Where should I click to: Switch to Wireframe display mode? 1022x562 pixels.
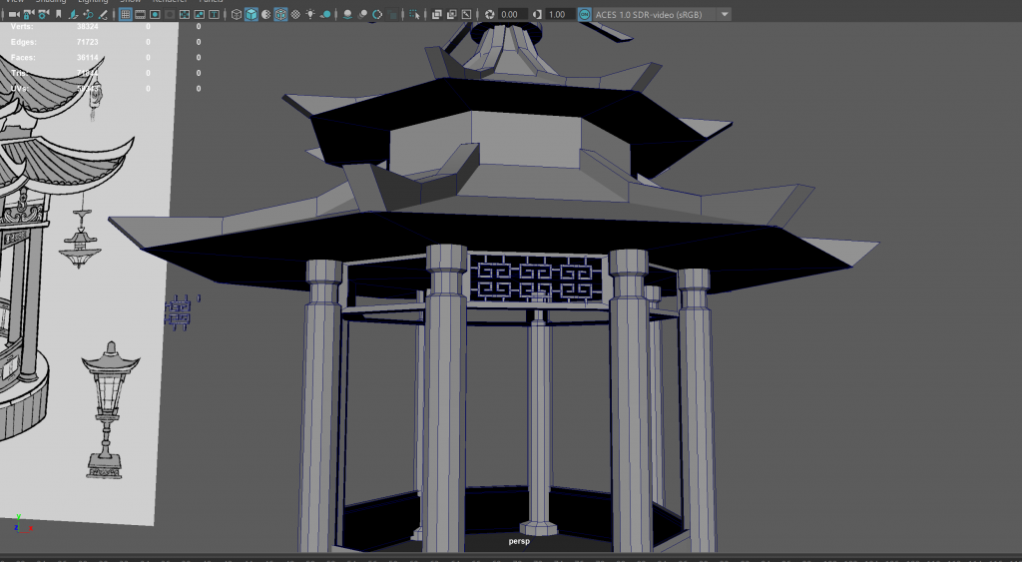click(x=237, y=14)
